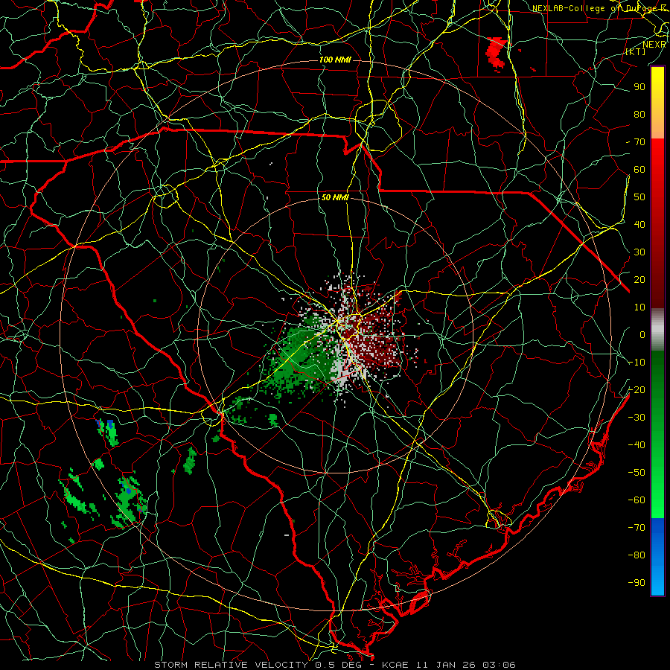The width and height of the screenshot is (670, 670).
Task: Click the 90 value on velocity scale
Action: pyautogui.click(x=639, y=87)
